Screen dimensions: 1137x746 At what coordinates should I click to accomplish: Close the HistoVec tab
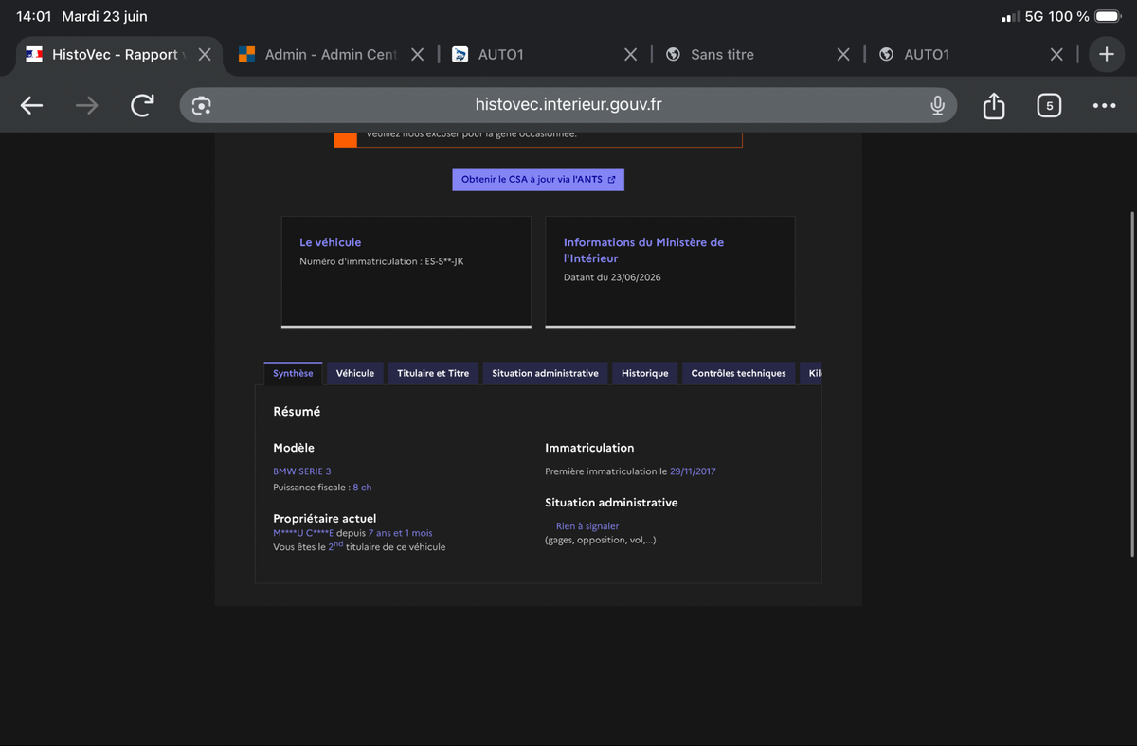[x=204, y=55]
